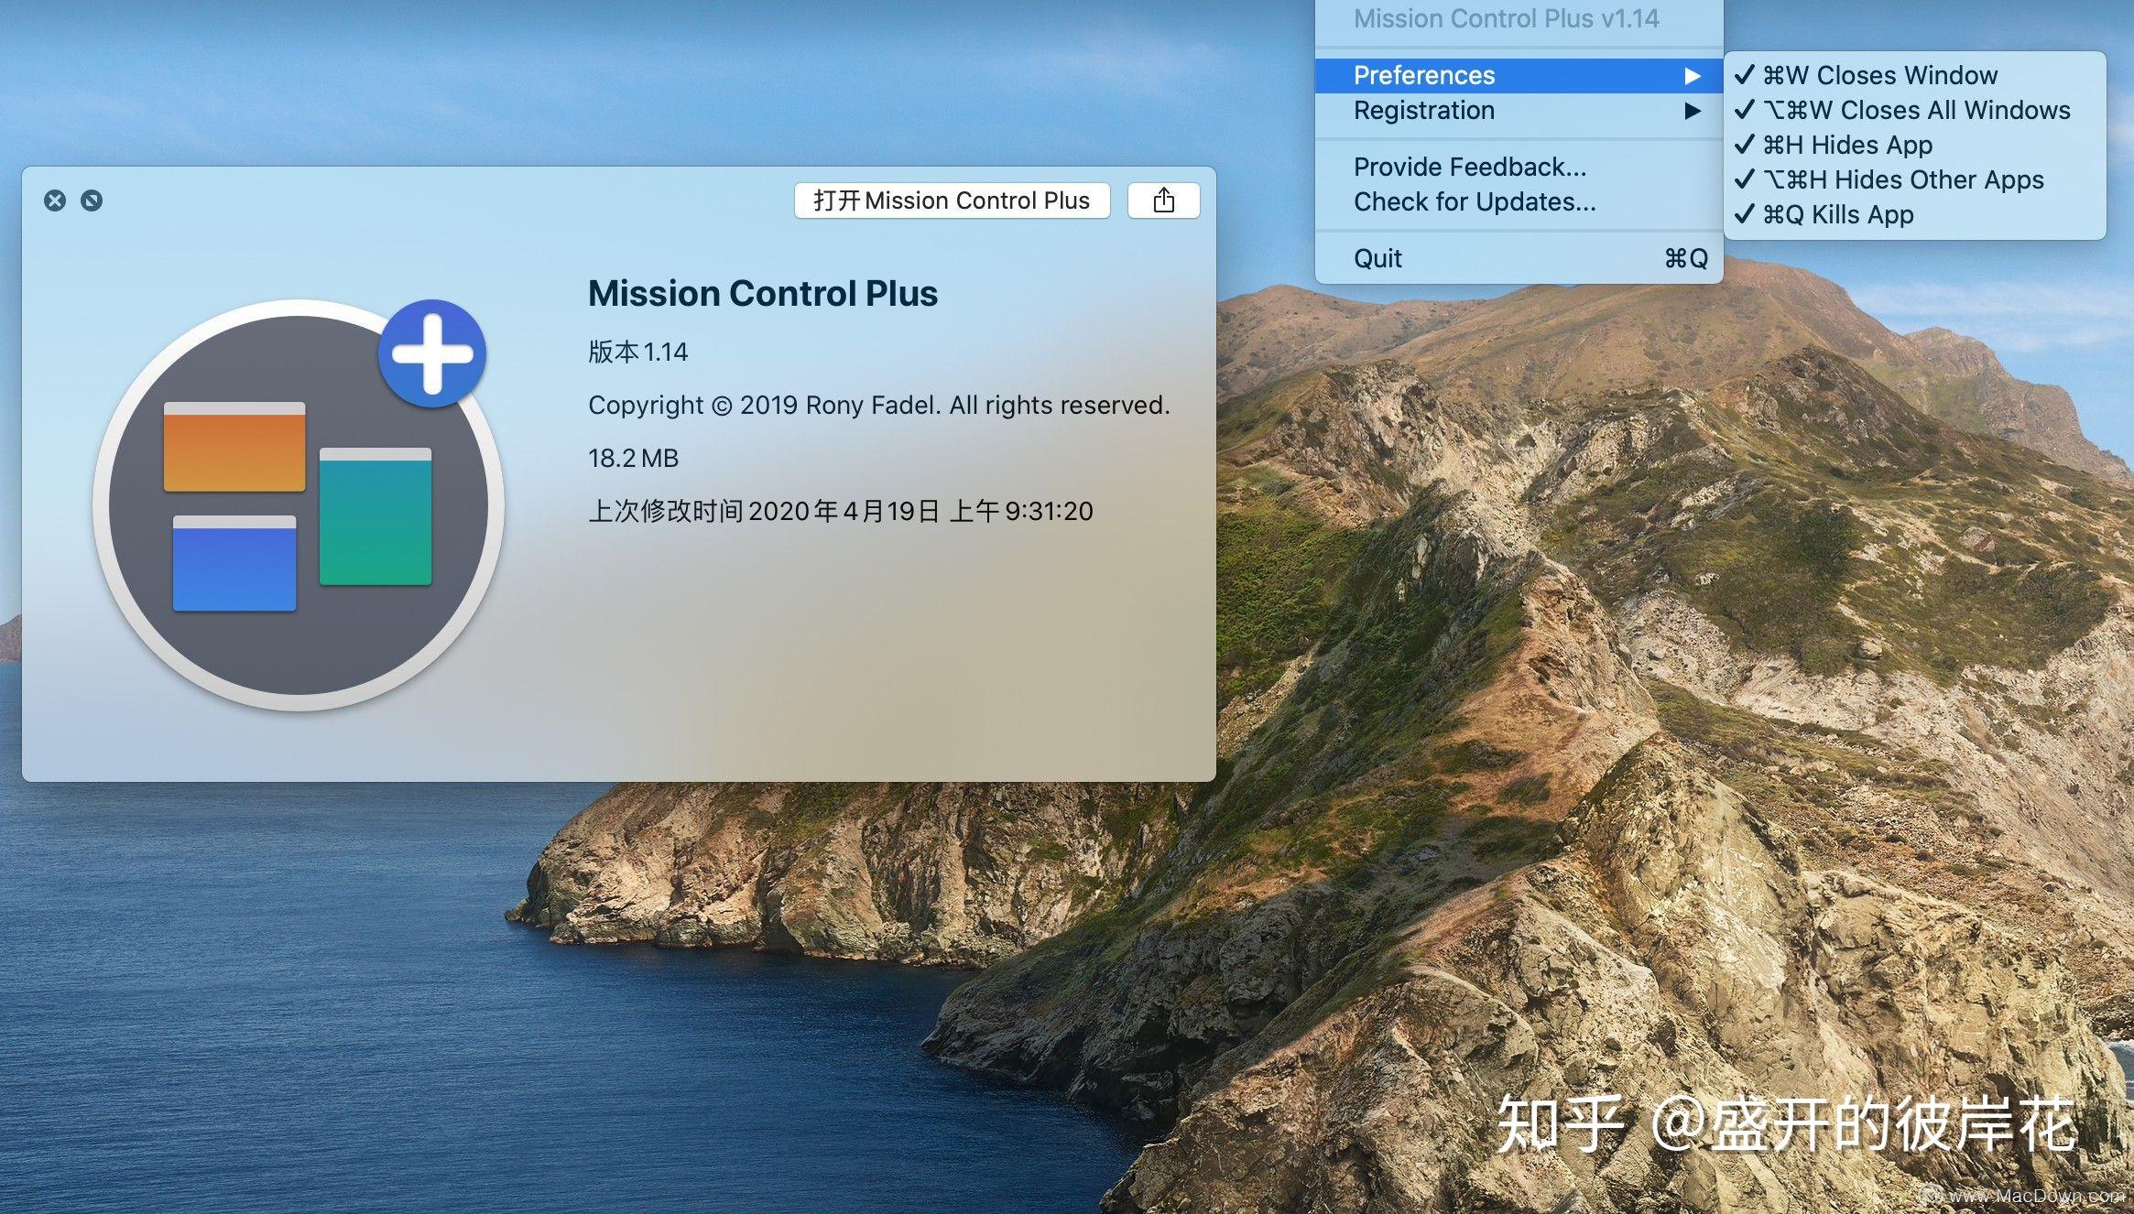Click the prohibit symbol icon in the info window
2134x1214 pixels.
coord(92,200)
